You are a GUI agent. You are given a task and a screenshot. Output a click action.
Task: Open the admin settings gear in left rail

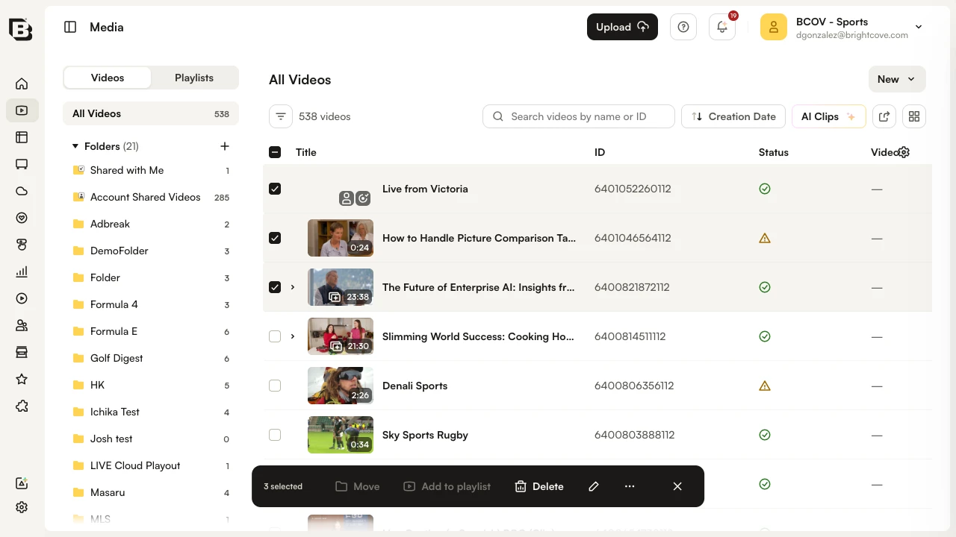[x=22, y=507]
